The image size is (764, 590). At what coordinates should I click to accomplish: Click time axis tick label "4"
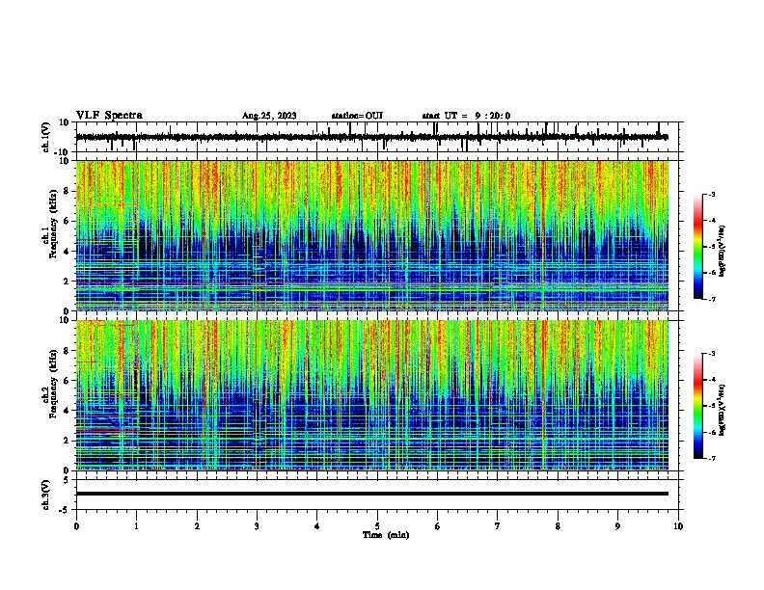click(317, 526)
